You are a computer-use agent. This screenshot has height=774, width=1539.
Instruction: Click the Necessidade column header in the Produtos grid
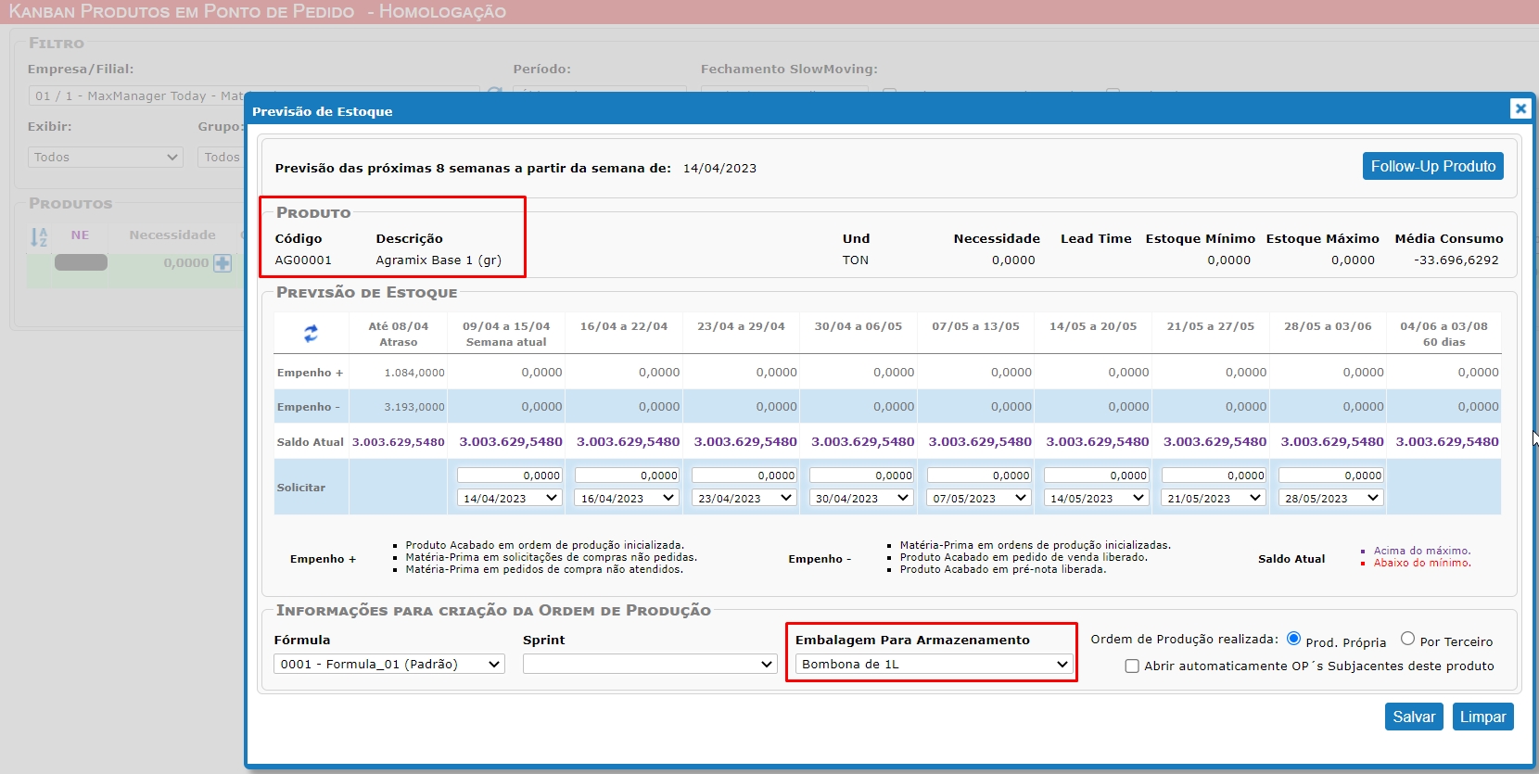(x=172, y=235)
